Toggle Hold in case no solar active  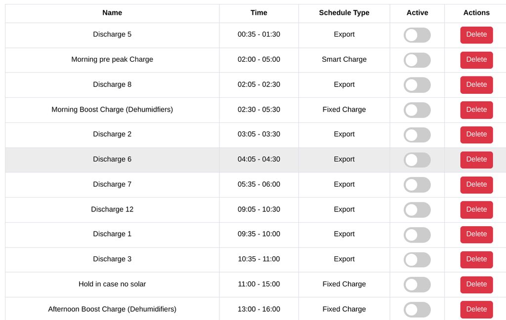pos(417,284)
